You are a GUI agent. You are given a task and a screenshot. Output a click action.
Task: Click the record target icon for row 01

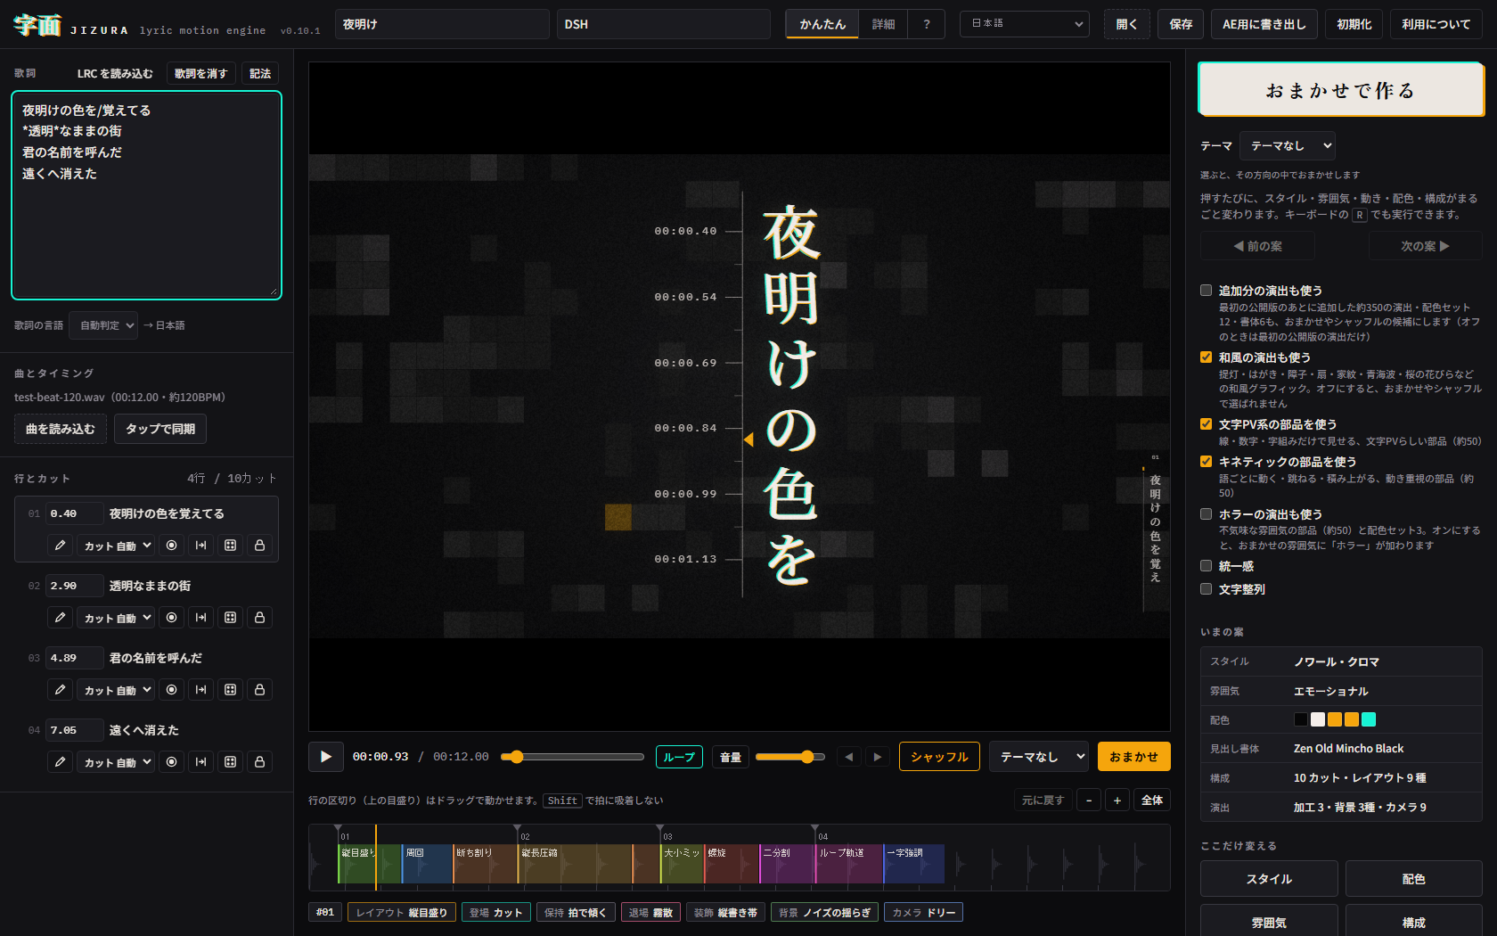pyautogui.click(x=172, y=546)
